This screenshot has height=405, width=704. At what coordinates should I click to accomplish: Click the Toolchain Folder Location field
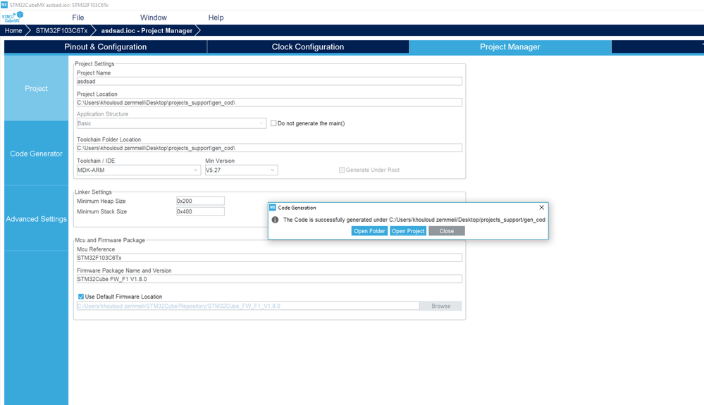click(269, 148)
